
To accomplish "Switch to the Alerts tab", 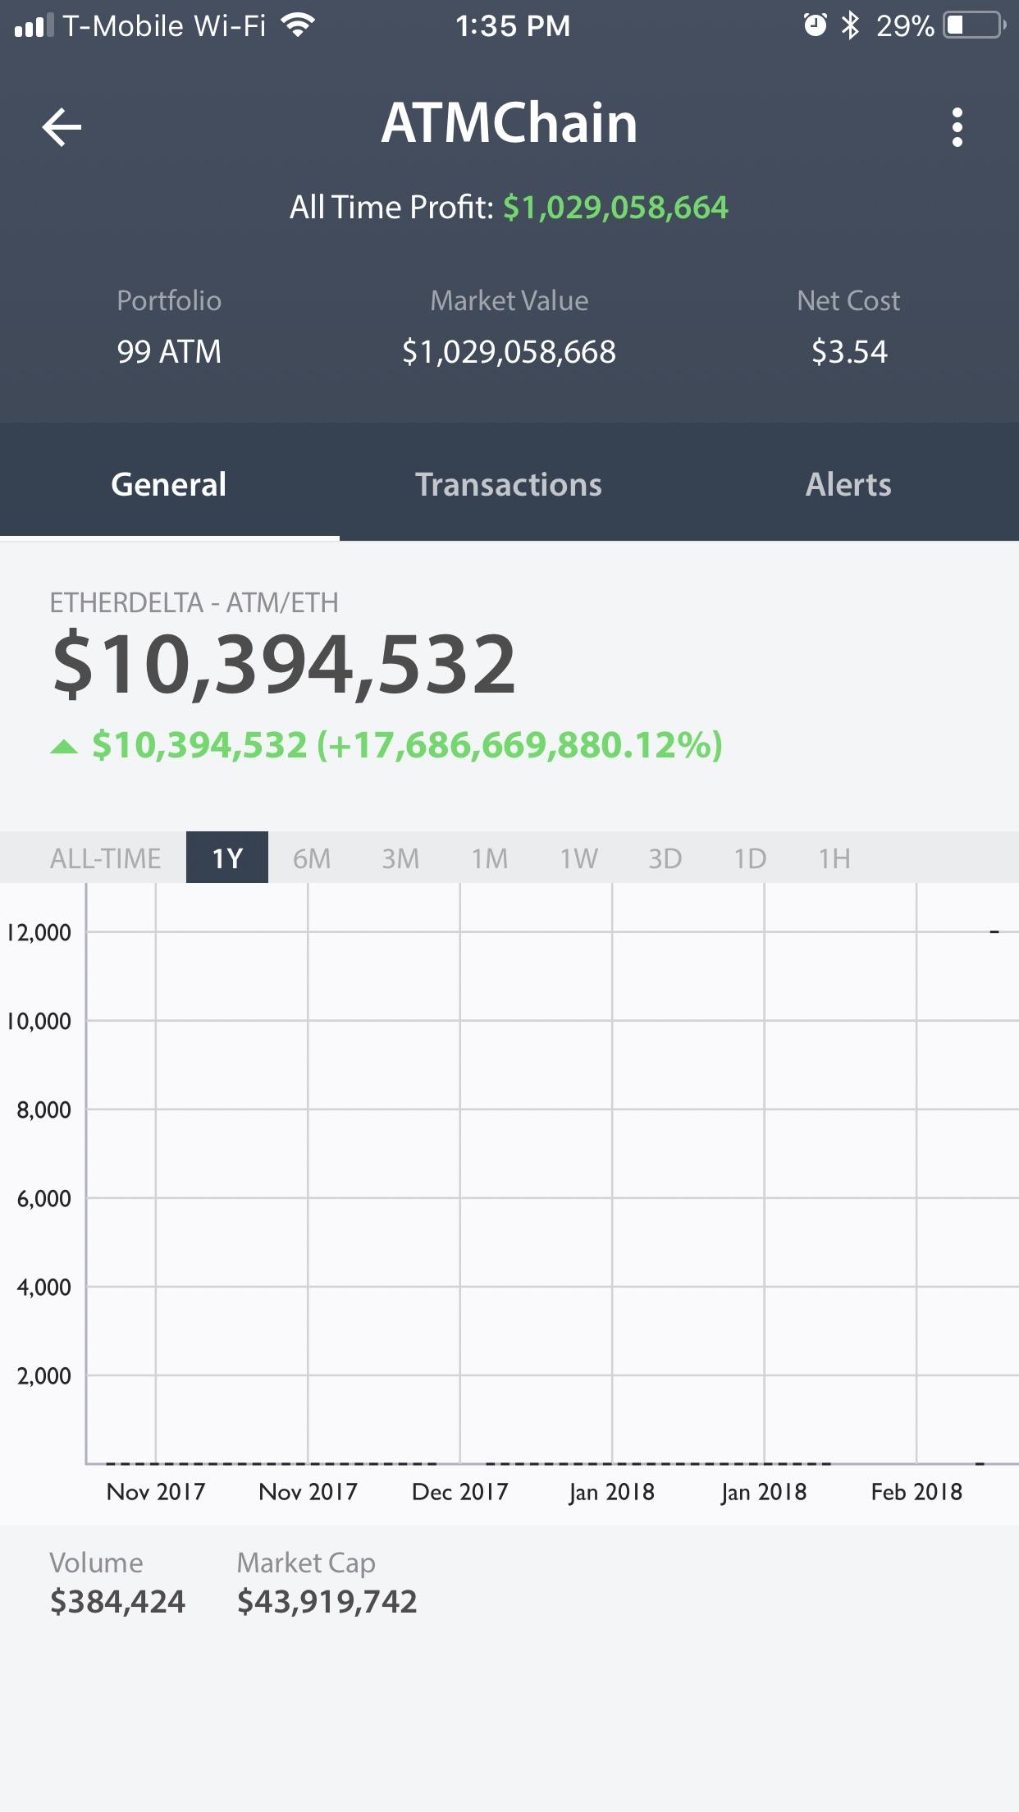I will coord(848,484).
